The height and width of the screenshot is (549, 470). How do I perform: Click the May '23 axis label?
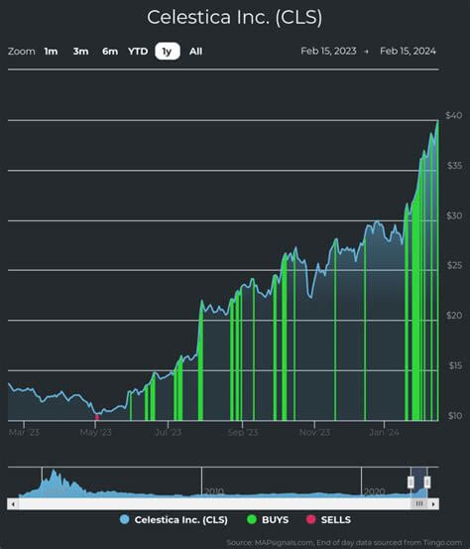point(95,433)
